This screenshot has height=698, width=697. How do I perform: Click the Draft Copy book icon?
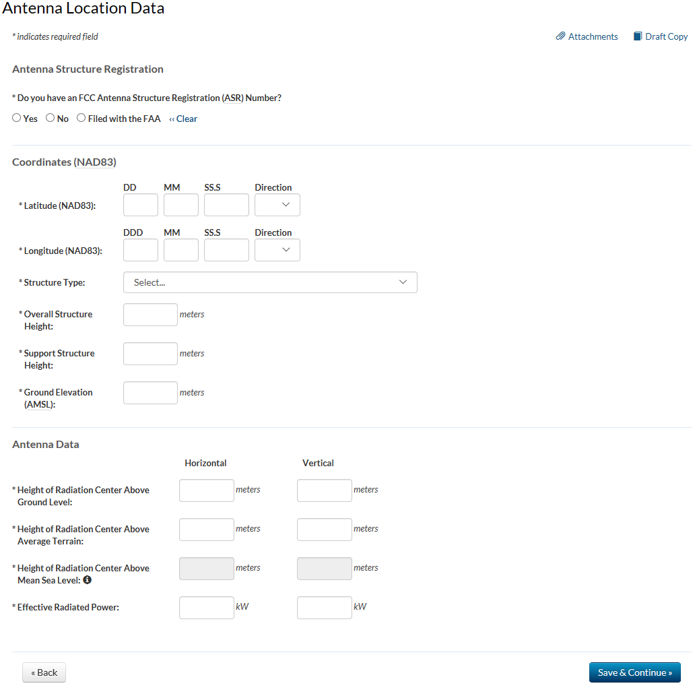click(x=638, y=36)
